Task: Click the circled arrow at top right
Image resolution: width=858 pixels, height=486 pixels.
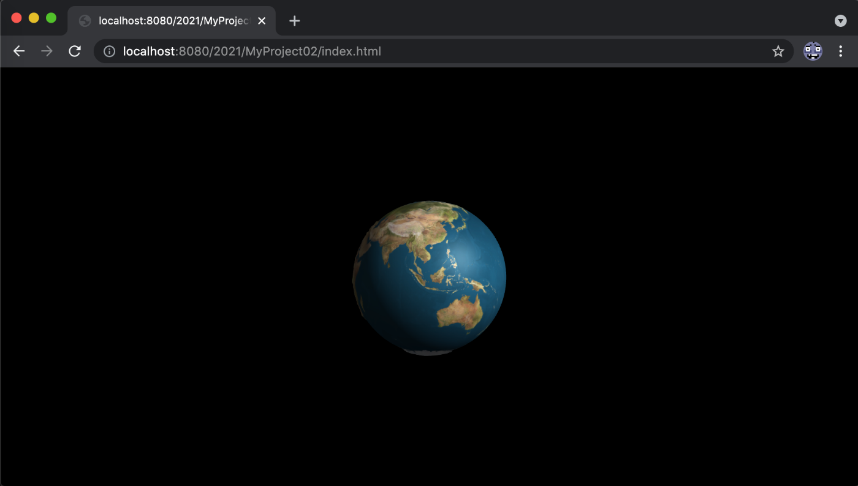Action: (840, 20)
